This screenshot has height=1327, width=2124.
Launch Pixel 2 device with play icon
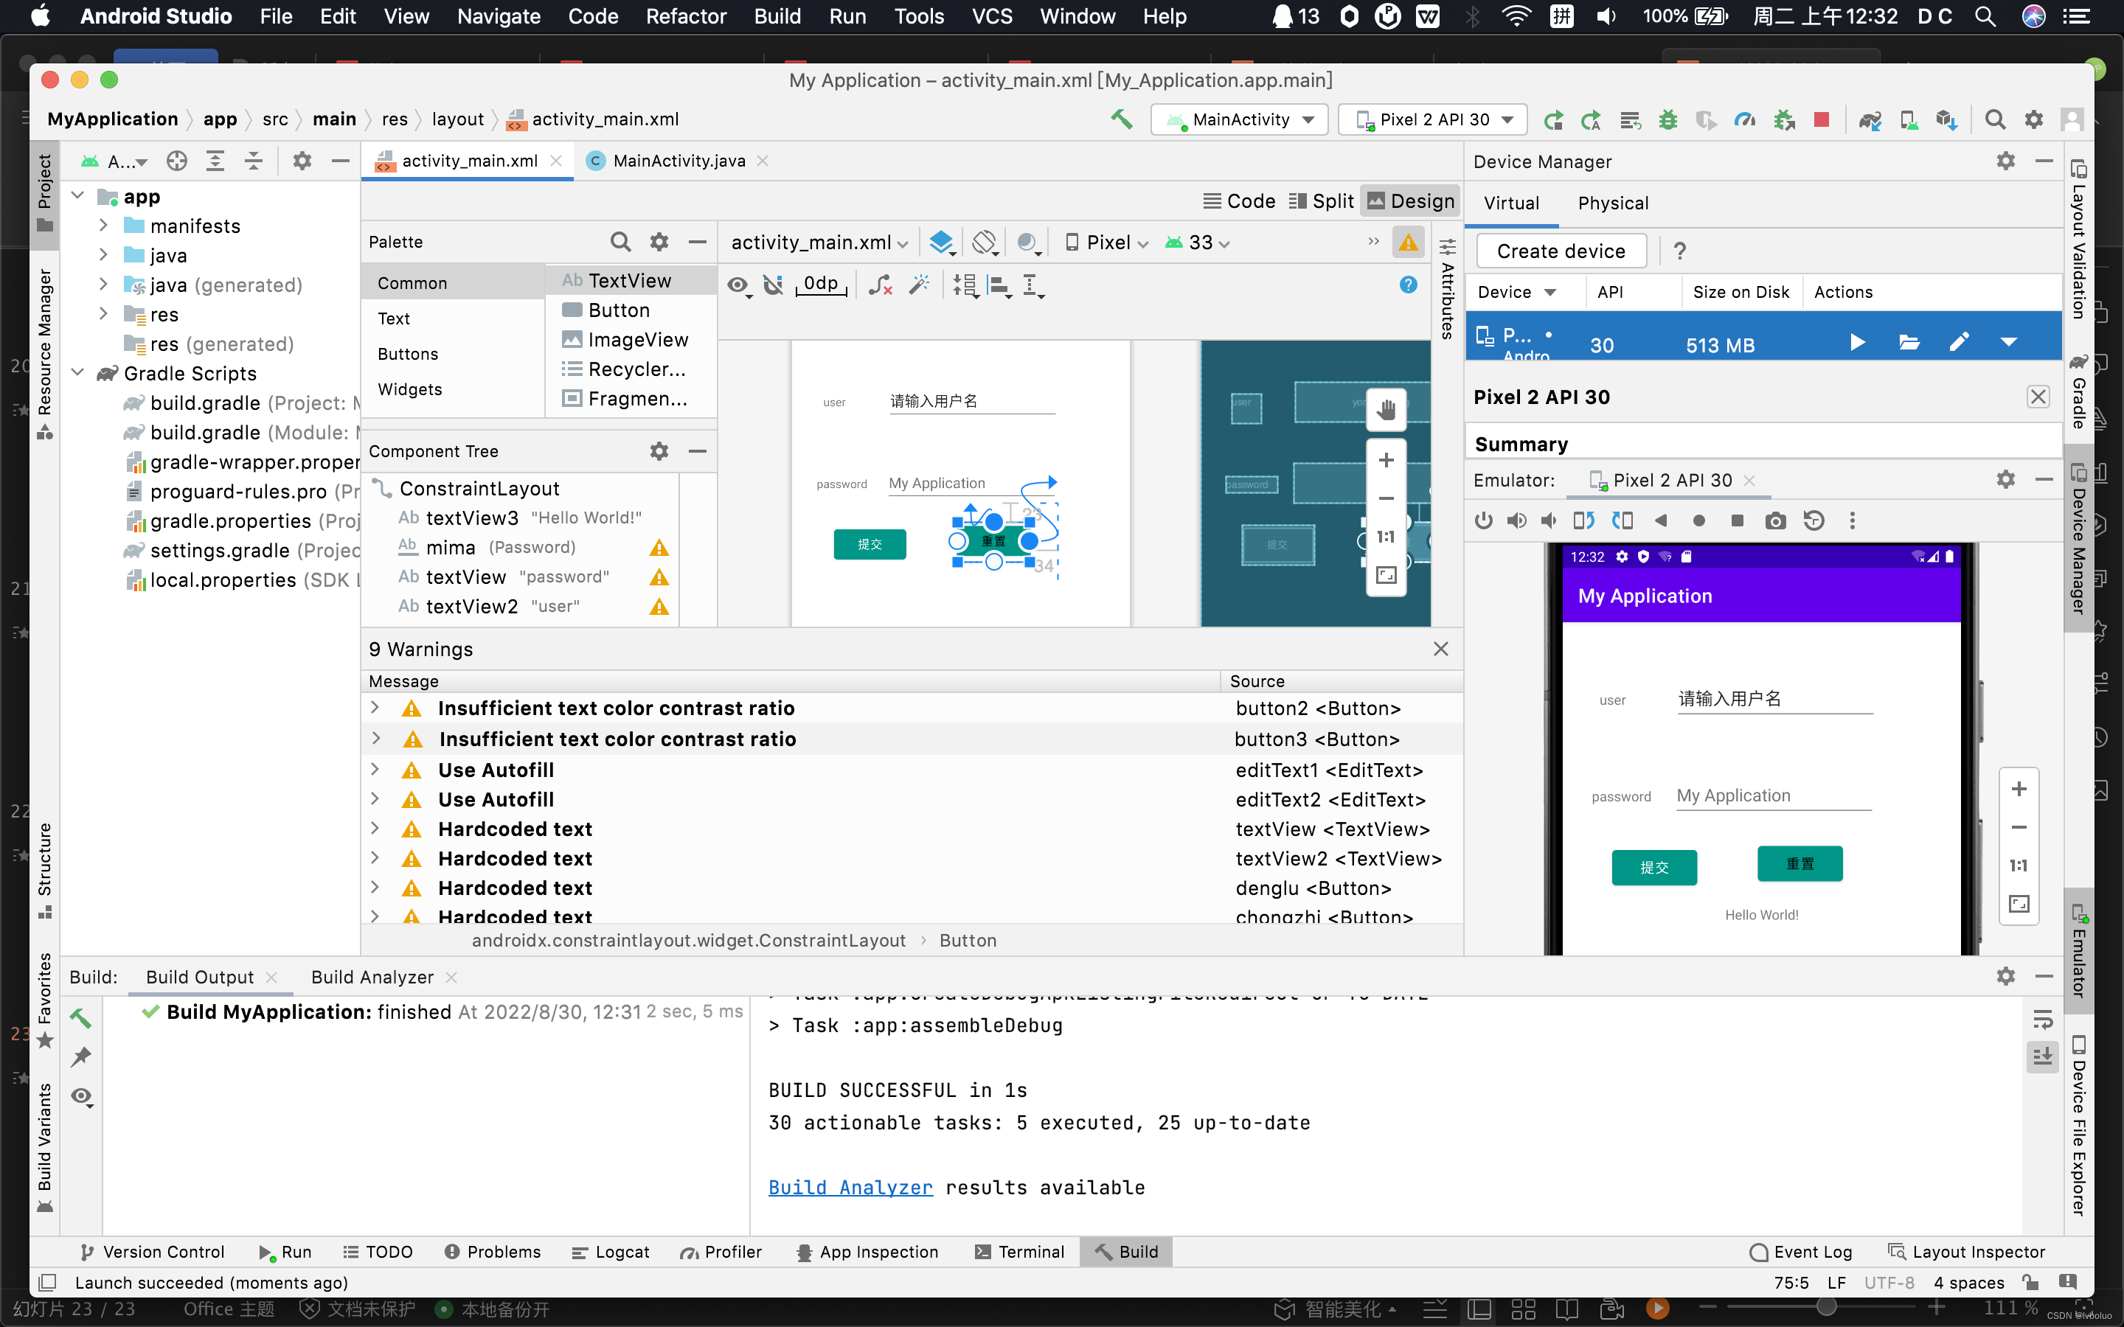(x=1857, y=342)
